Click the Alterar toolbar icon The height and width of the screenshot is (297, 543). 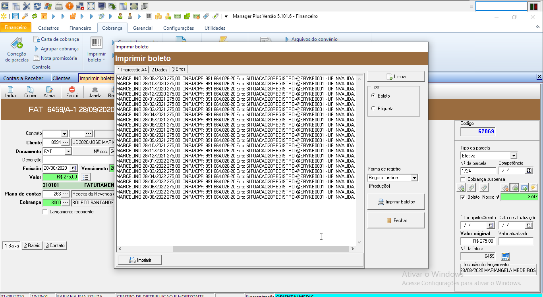click(50, 90)
